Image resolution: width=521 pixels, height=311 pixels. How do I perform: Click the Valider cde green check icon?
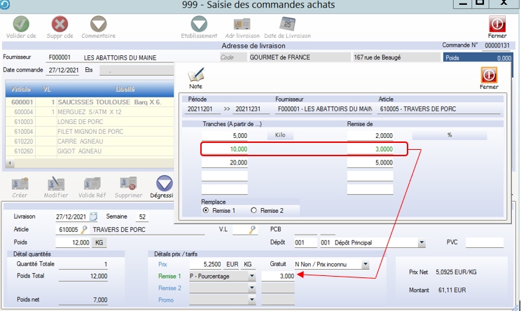[20, 25]
